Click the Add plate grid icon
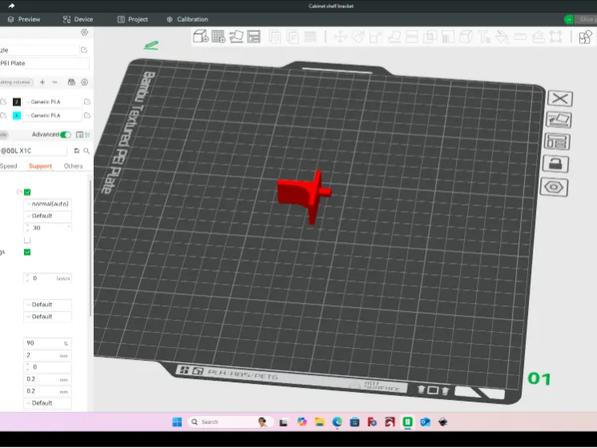Image resolution: width=597 pixels, height=448 pixels. [218, 37]
